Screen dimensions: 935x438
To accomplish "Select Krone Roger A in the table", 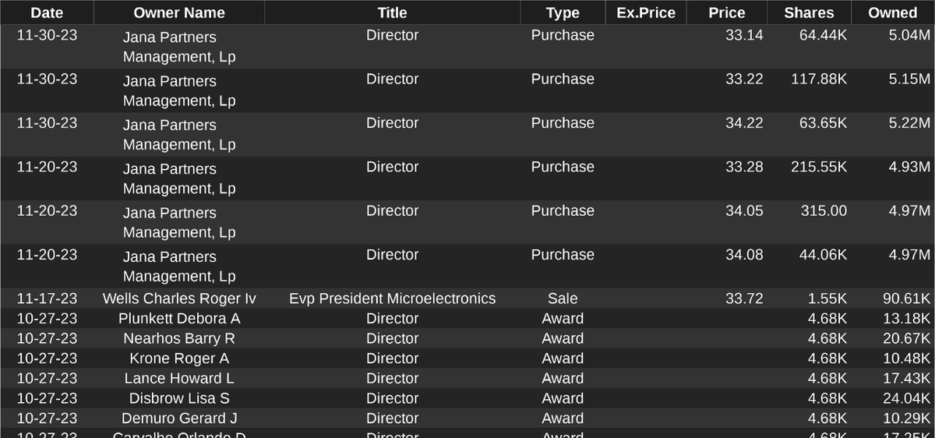I will point(179,359).
